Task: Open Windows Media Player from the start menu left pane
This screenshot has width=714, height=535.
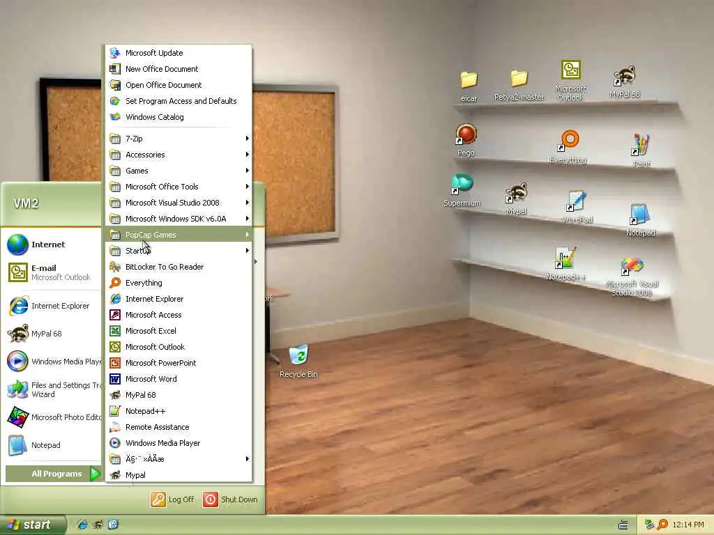Action: tap(54, 362)
